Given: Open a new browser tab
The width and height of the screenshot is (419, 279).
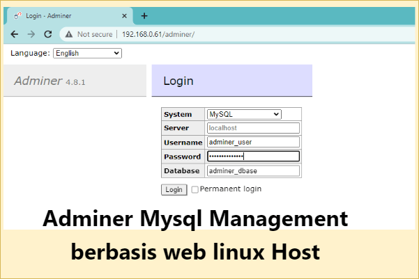Looking at the screenshot, I should (144, 16).
